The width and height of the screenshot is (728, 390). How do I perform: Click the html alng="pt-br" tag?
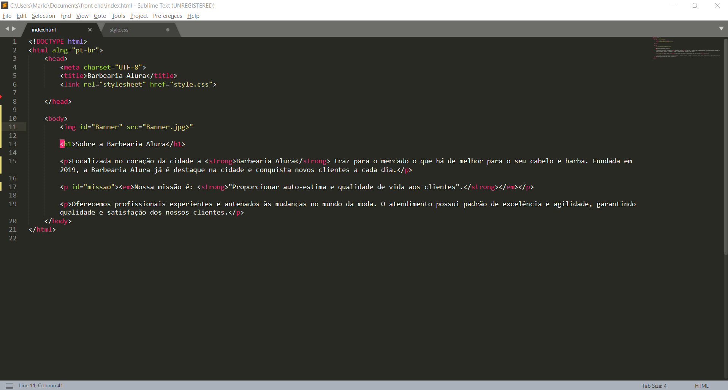pyautogui.click(x=66, y=50)
